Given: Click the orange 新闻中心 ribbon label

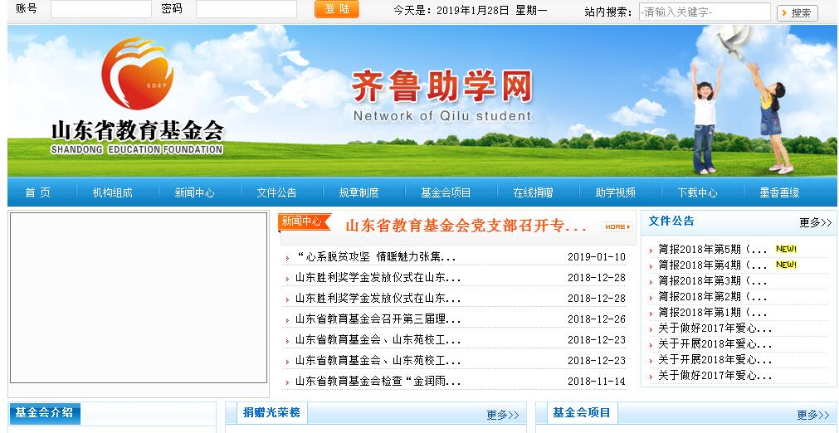Looking at the screenshot, I should [305, 221].
